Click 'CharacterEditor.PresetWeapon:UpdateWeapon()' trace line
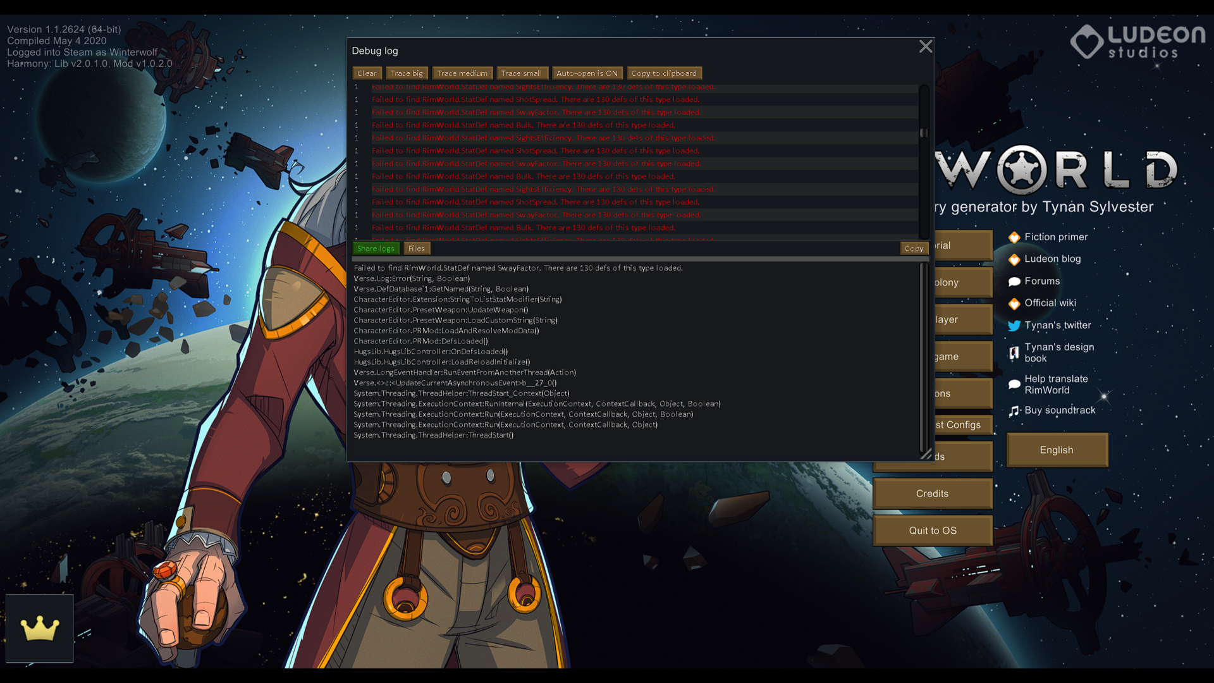1214x683 pixels. [441, 310]
